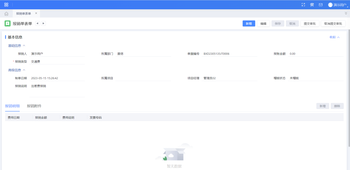Click the 基本信息 section title
The width and height of the screenshot is (350, 170).
click(x=15, y=37)
